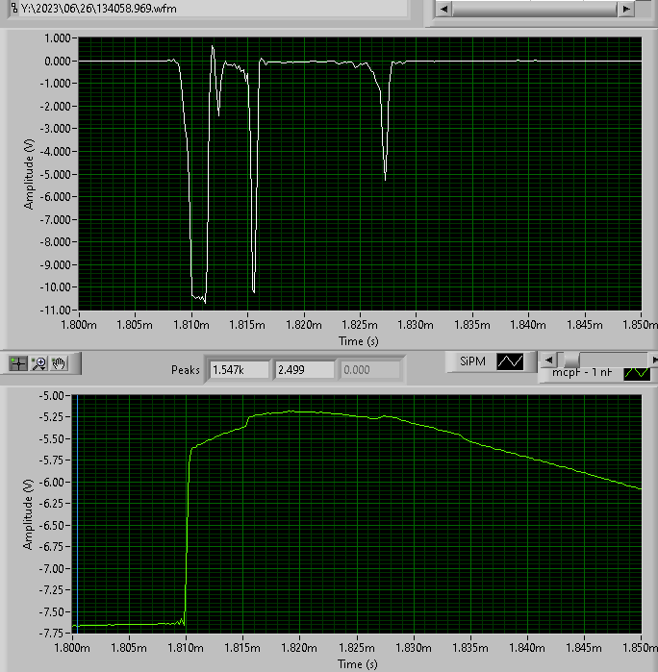
Task: Click upper plot Amplitude (V) axis label
Action: 28,174
